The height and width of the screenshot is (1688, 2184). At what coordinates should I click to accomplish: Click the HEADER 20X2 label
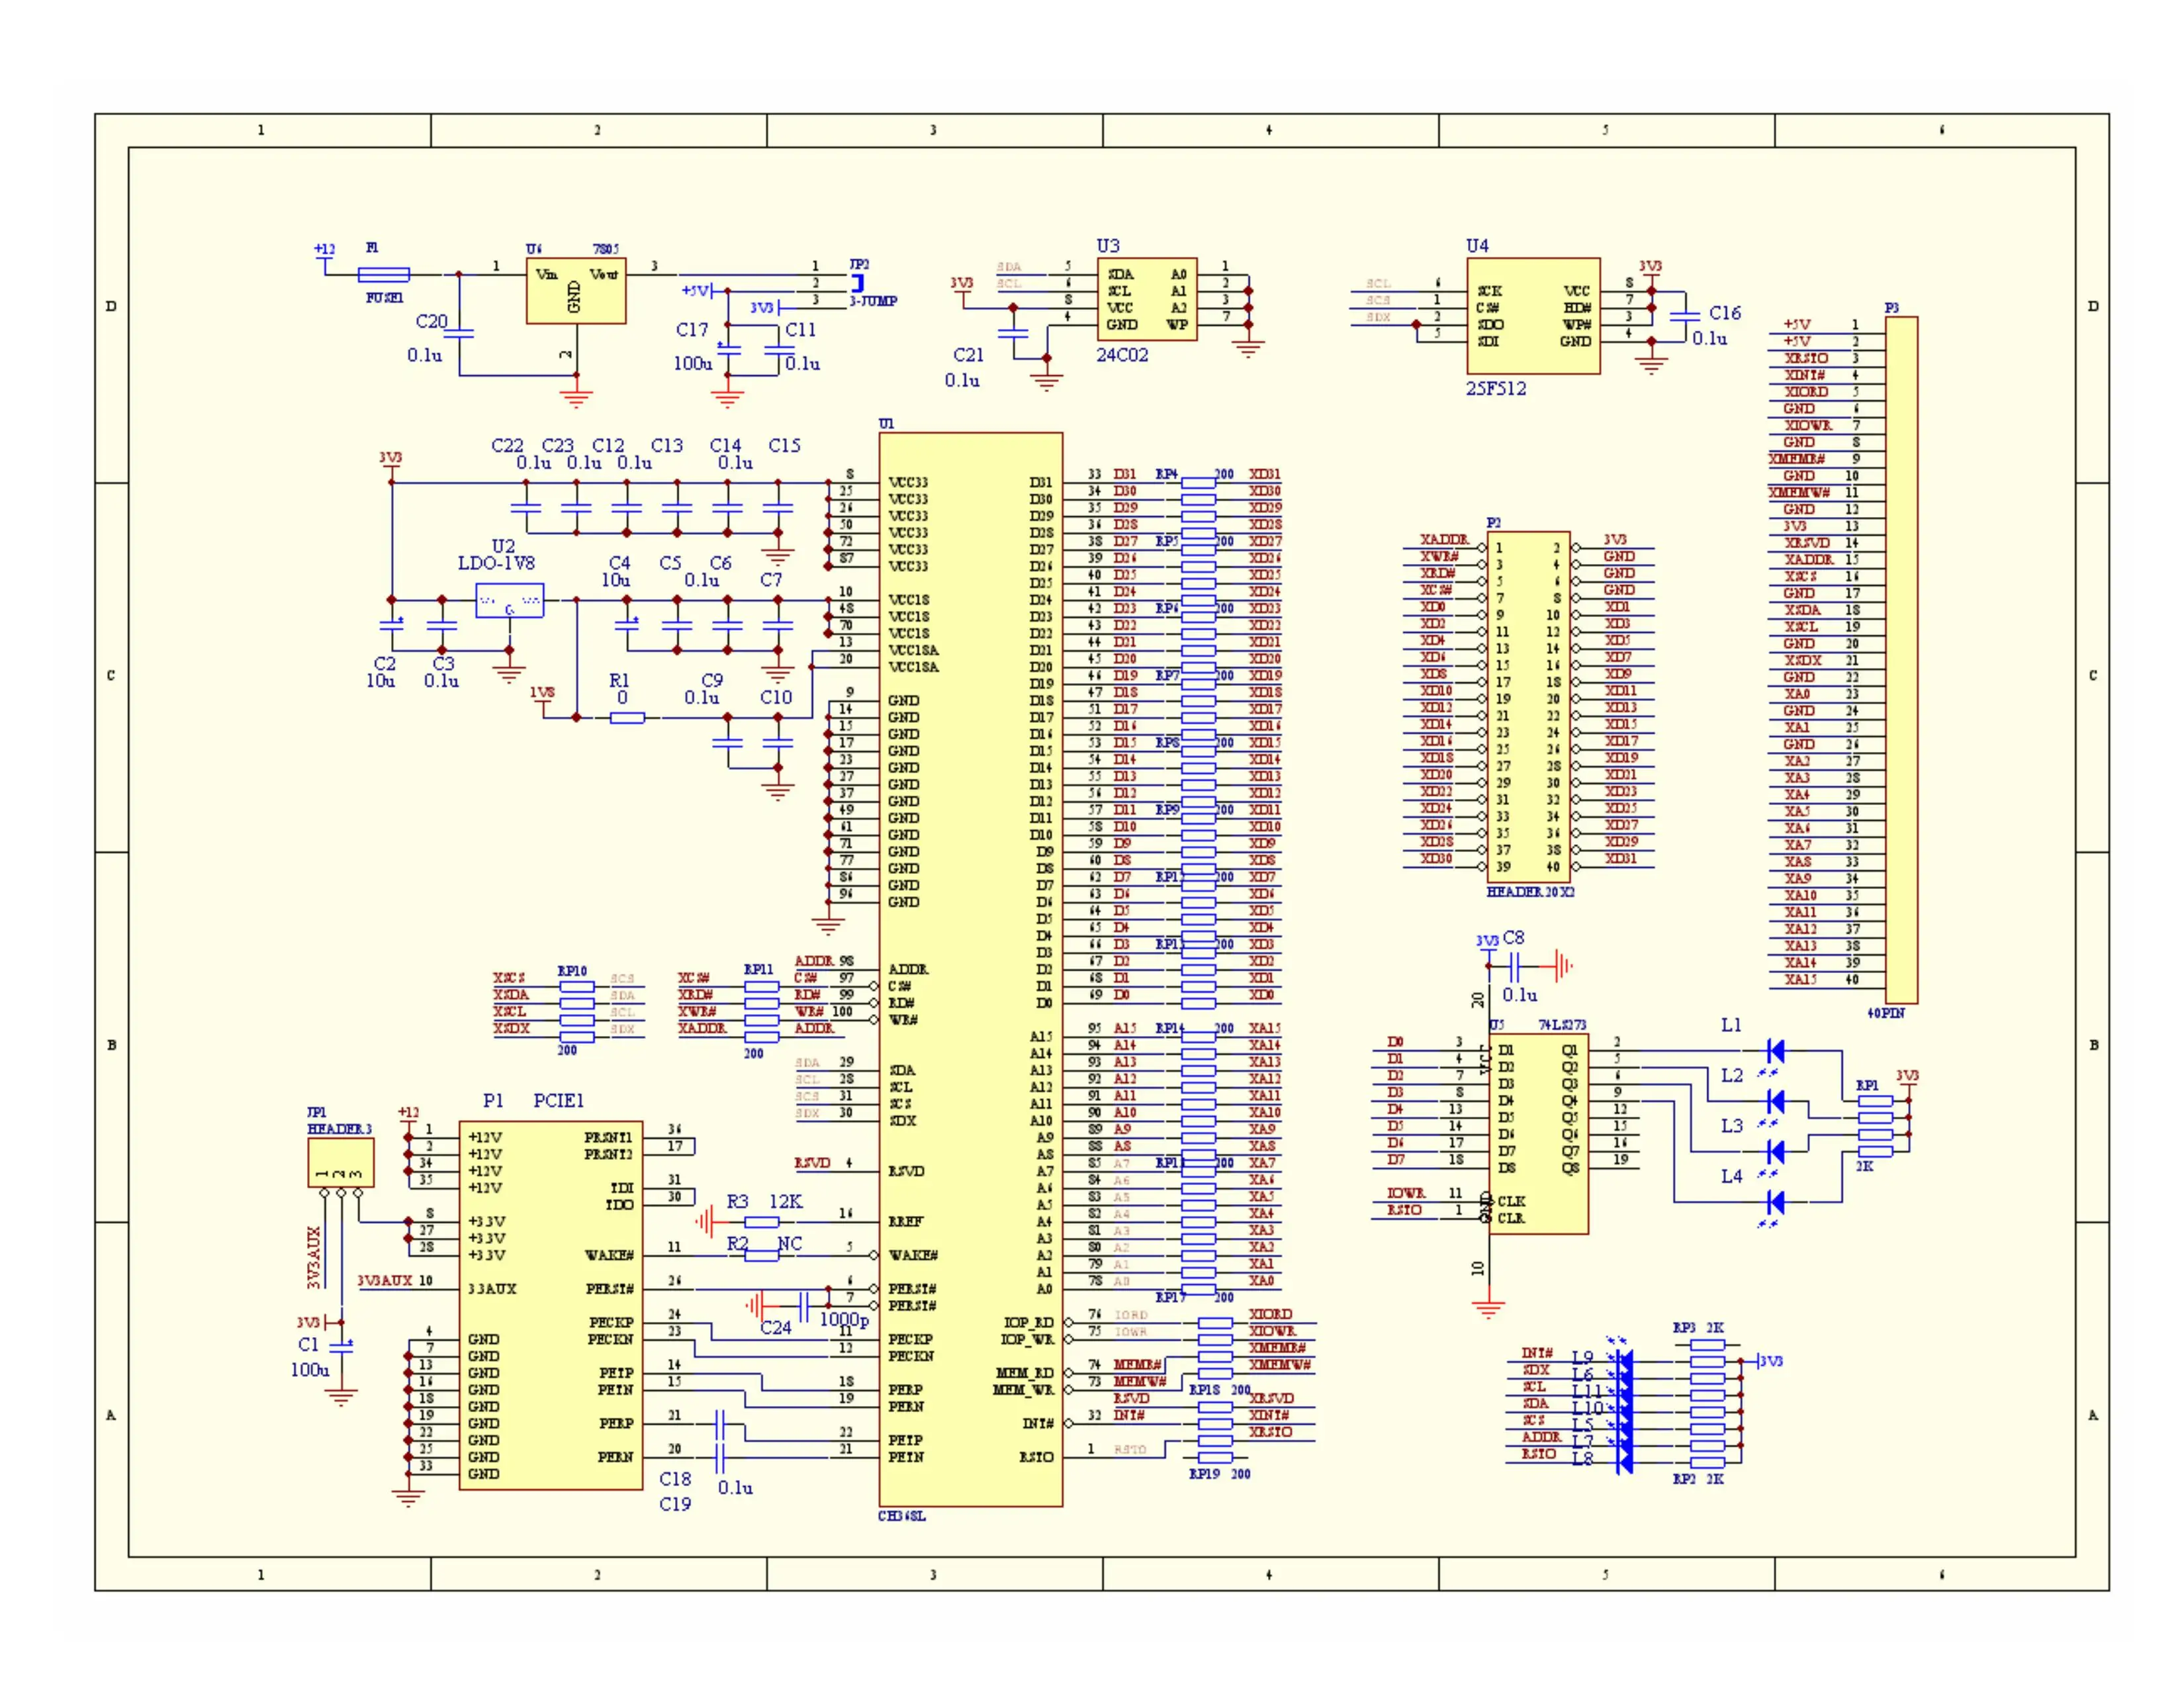pos(1530,892)
